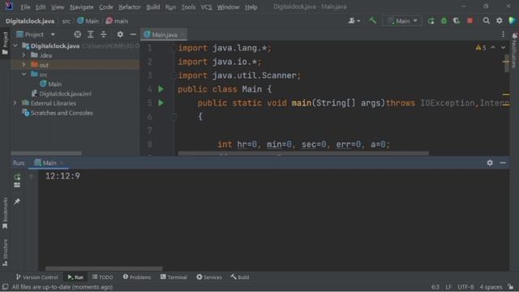Expand the .idea folder
The height and width of the screenshot is (292, 519).
tap(24, 55)
